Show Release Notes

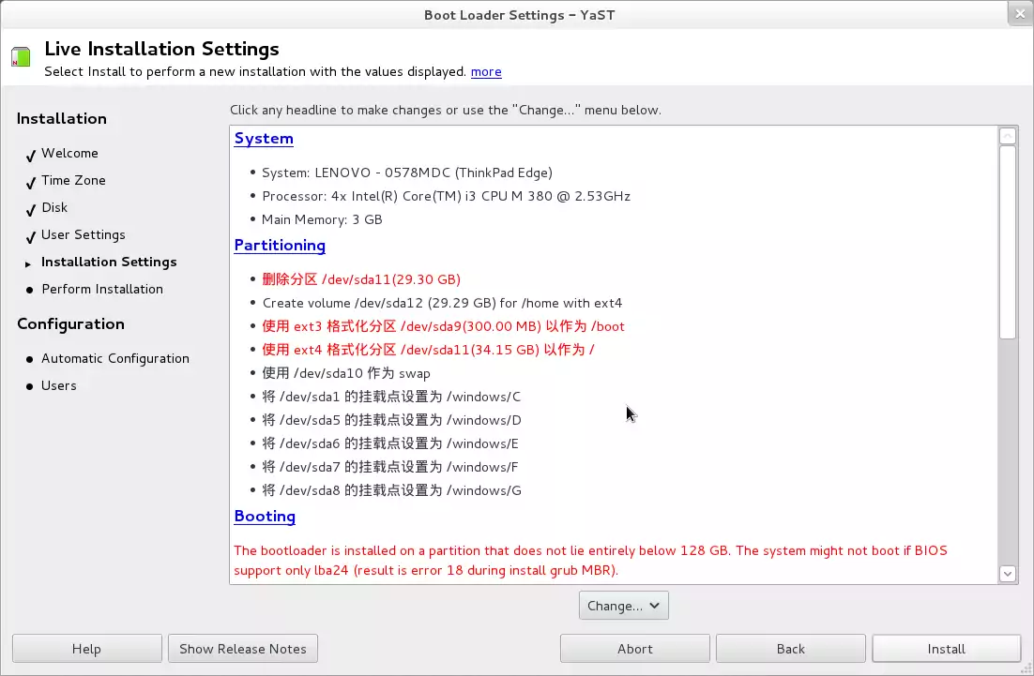click(x=243, y=649)
